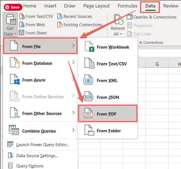Click the Power Query Editor pencil icon

coord(10,144)
